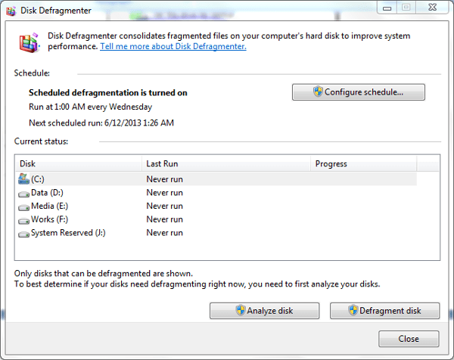Click the large Disk Defragmenter header icon
The width and height of the screenshot is (454, 360).
(x=30, y=43)
